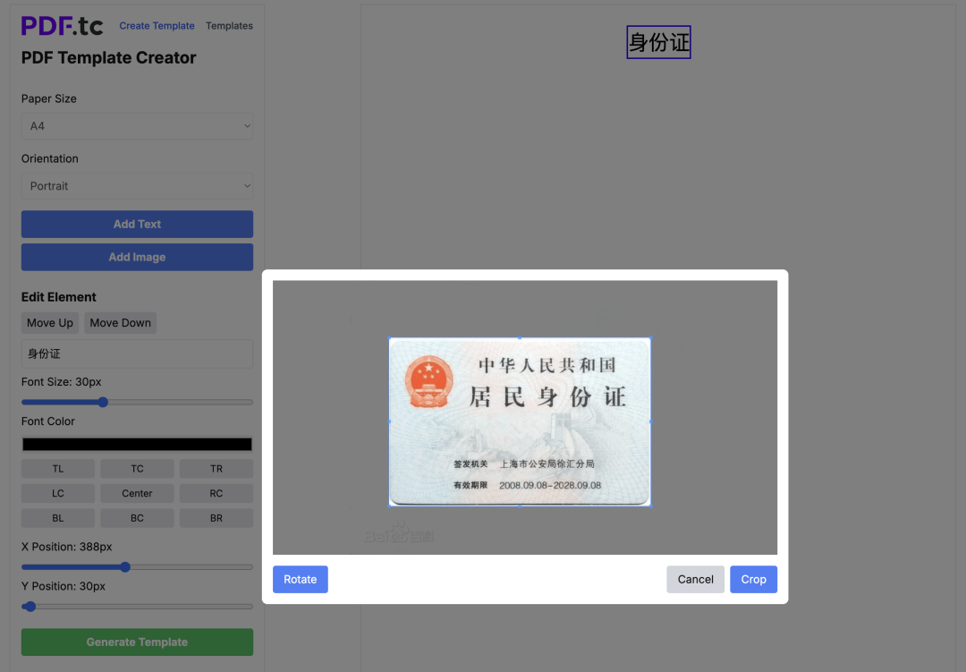
Task: Cancel the image crop dialog
Action: coord(695,580)
